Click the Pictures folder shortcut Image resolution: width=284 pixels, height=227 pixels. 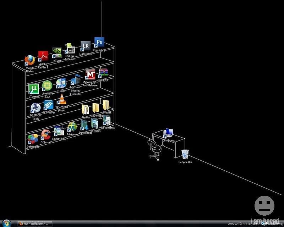(95, 123)
